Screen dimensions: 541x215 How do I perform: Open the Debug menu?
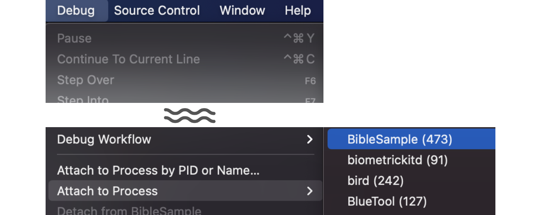coord(76,10)
